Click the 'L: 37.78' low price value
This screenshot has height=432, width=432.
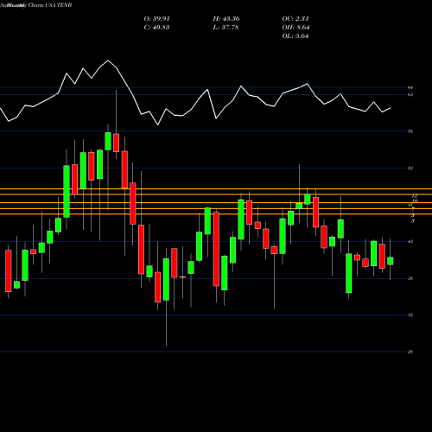click(x=226, y=28)
